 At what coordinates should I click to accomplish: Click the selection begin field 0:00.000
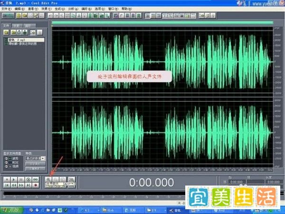pos(237,182)
